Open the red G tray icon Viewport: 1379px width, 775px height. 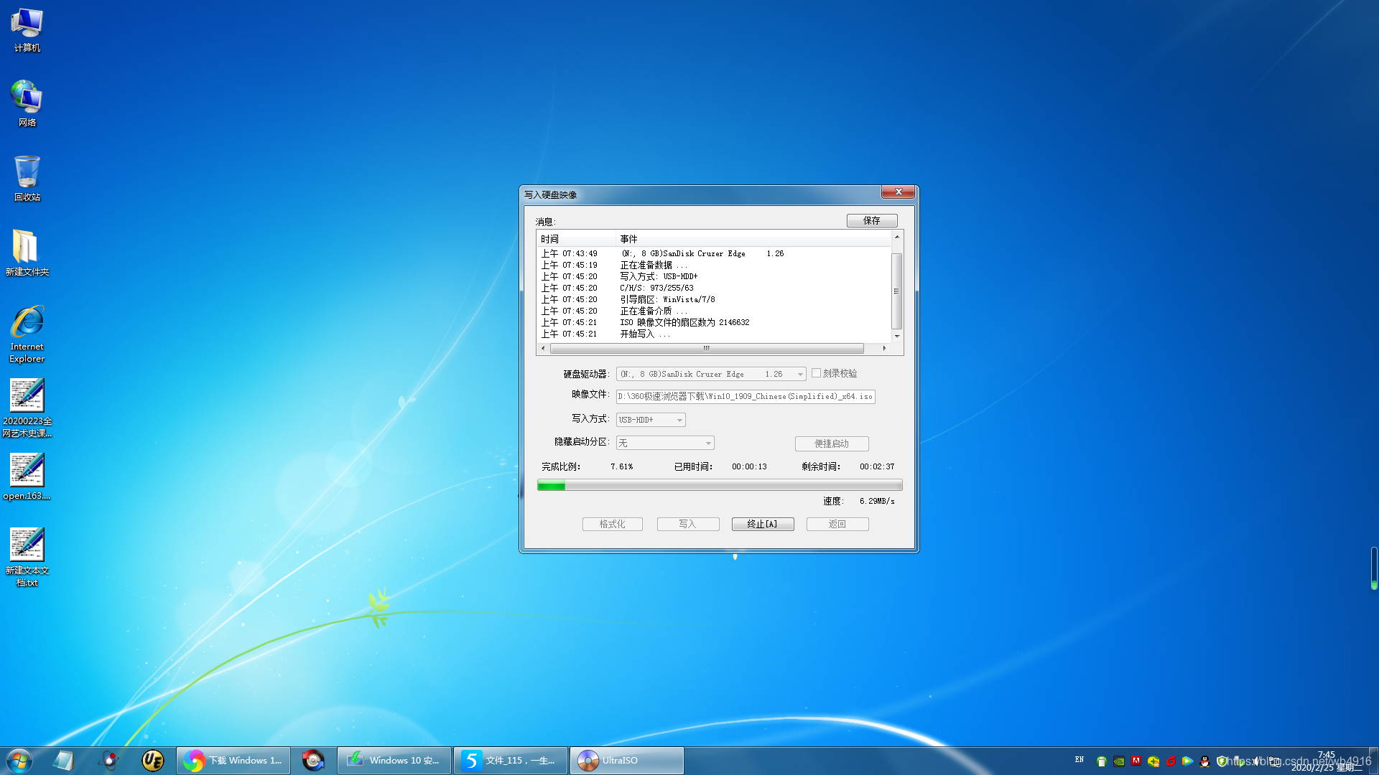tap(1171, 761)
